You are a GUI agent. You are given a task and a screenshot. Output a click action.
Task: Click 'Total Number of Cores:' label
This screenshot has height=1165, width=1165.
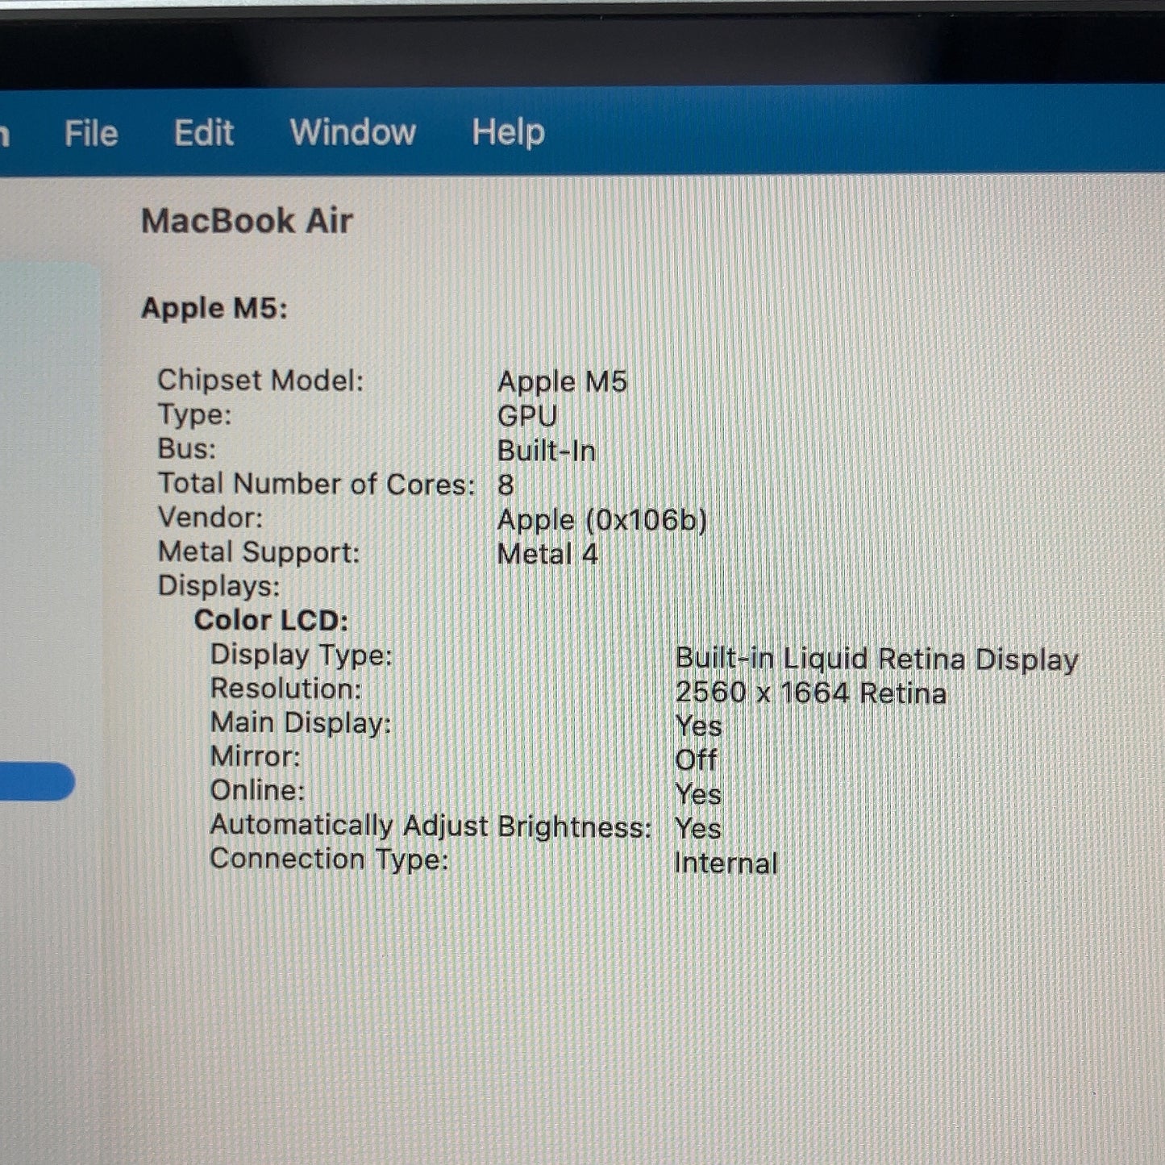[x=317, y=484]
